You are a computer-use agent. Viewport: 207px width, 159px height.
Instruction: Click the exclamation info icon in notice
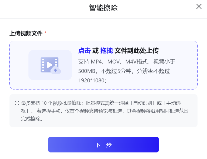pyautogui.click(x=17, y=103)
